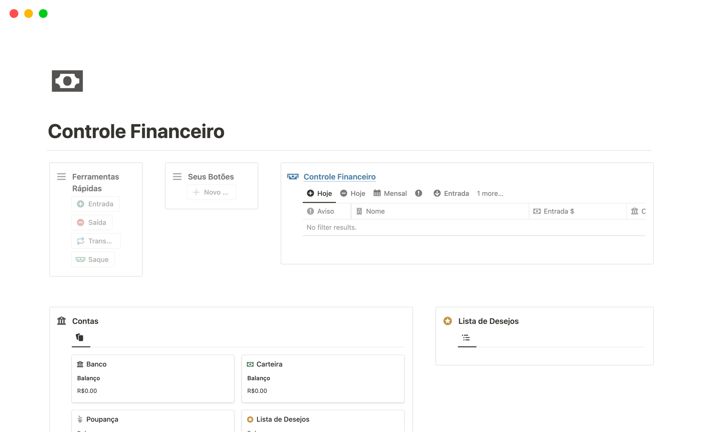Click the star icon beside Lista de Desejos
Viewport: 703px width, 439px height.
pyautogui.click(x=447, y=321)
